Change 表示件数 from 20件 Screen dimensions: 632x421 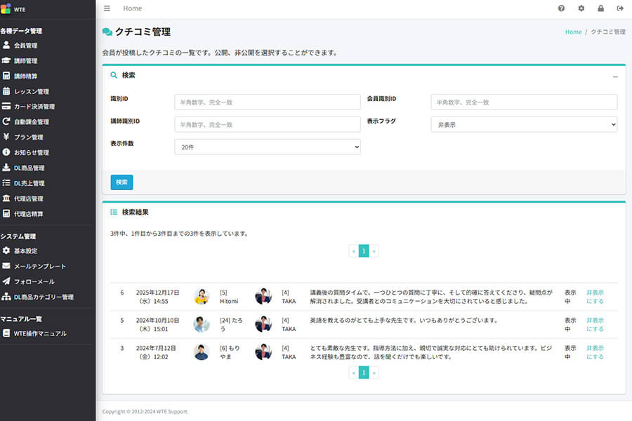(x=267, y=147)
